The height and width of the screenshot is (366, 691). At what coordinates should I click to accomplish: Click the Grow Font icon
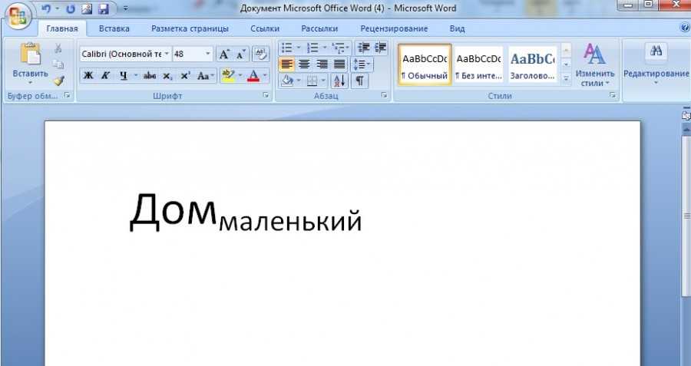(x=224, y=54)
